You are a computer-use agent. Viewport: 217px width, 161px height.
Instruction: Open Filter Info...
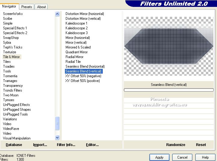tap(66, 145)
